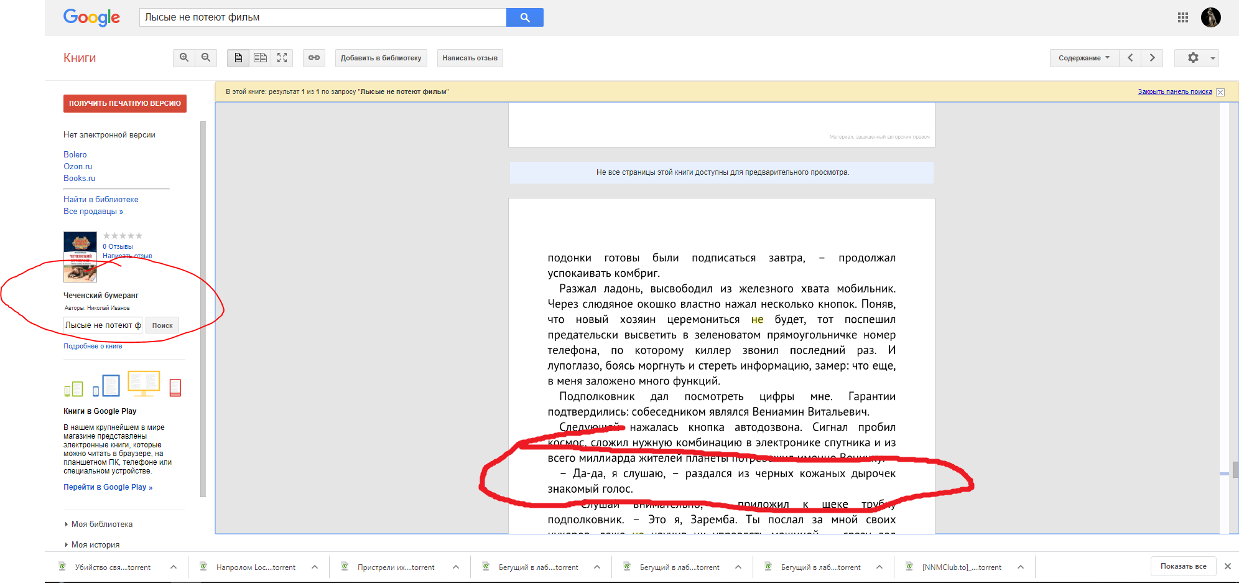Switch to two-page view
Viewport: 1239px width, 583px height.
pos(260,58)
